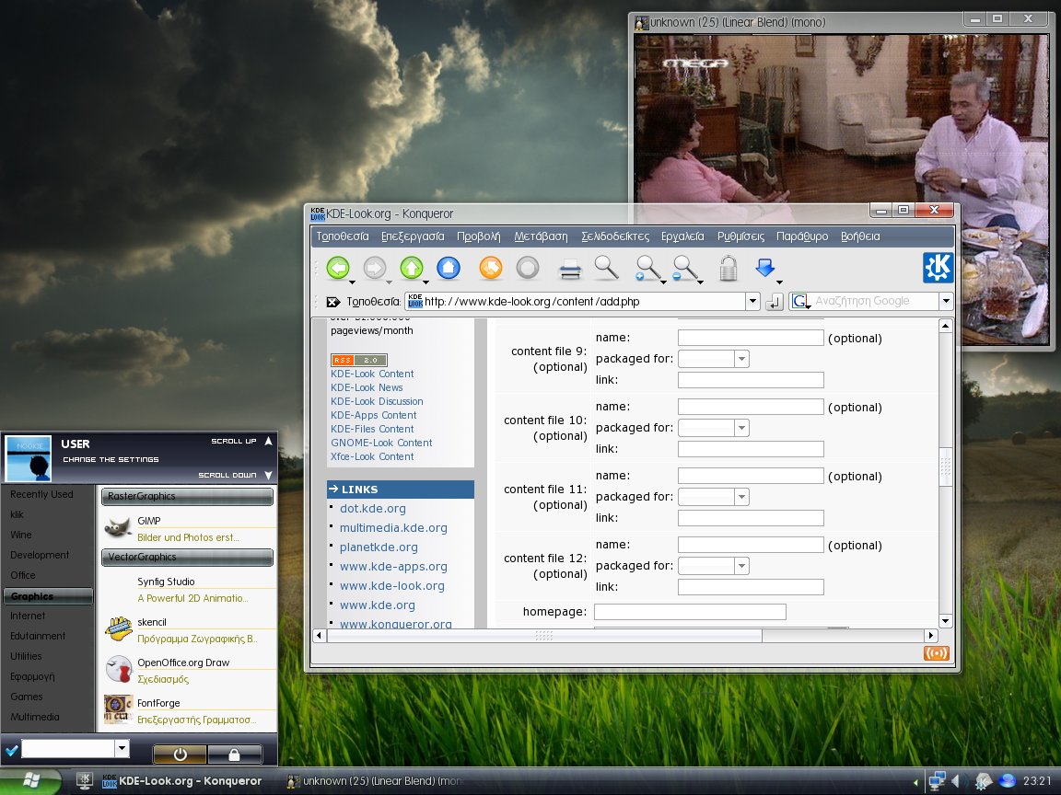Click the user avatar picture in menu
1061x795 pixels.
click(29, 458)
